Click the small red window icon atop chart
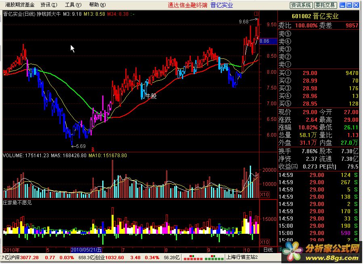 256,14
